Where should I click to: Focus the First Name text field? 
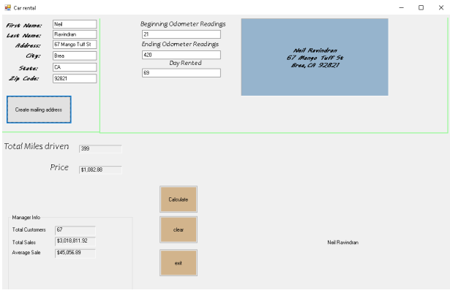point(74,24)
